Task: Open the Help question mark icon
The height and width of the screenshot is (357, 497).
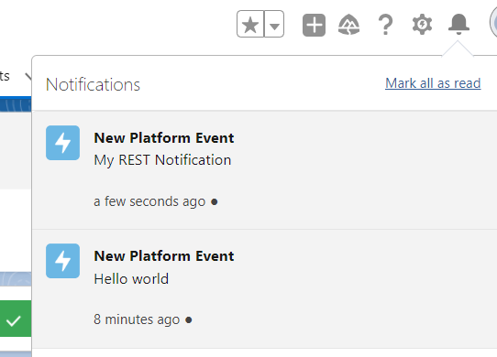Action: tap(385, 25)
